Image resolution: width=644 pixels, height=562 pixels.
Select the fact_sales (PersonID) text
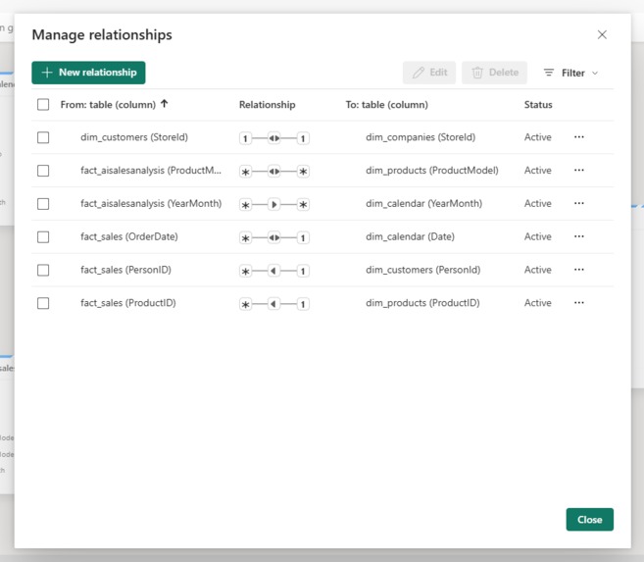tap(125, 270)
